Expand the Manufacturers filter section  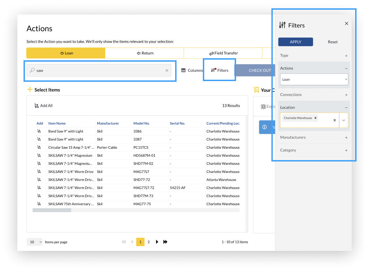click(346, 138)
